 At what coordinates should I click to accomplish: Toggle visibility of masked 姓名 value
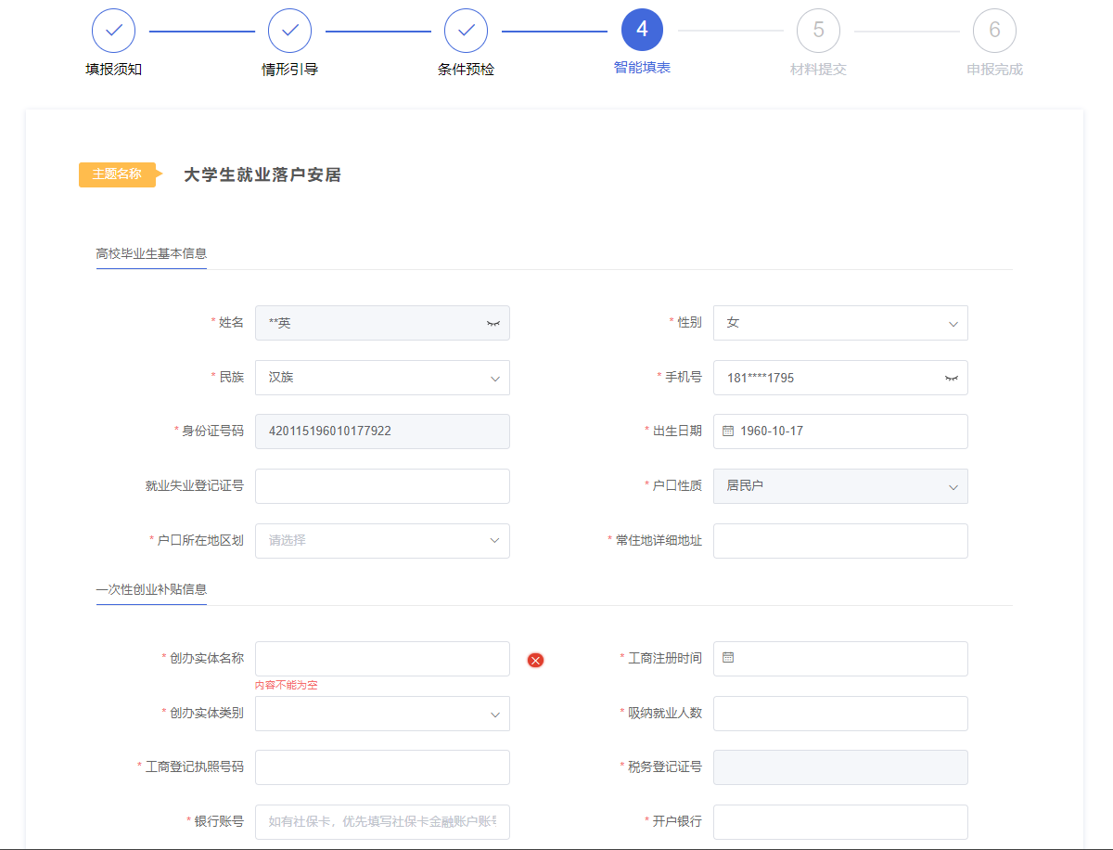493,323
